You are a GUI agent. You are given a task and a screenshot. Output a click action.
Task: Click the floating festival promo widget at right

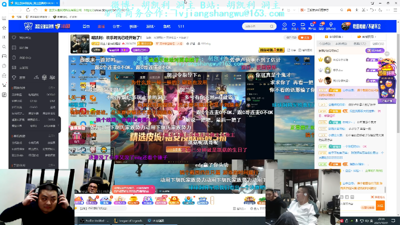pyautogui.click(x=387, y=81)
